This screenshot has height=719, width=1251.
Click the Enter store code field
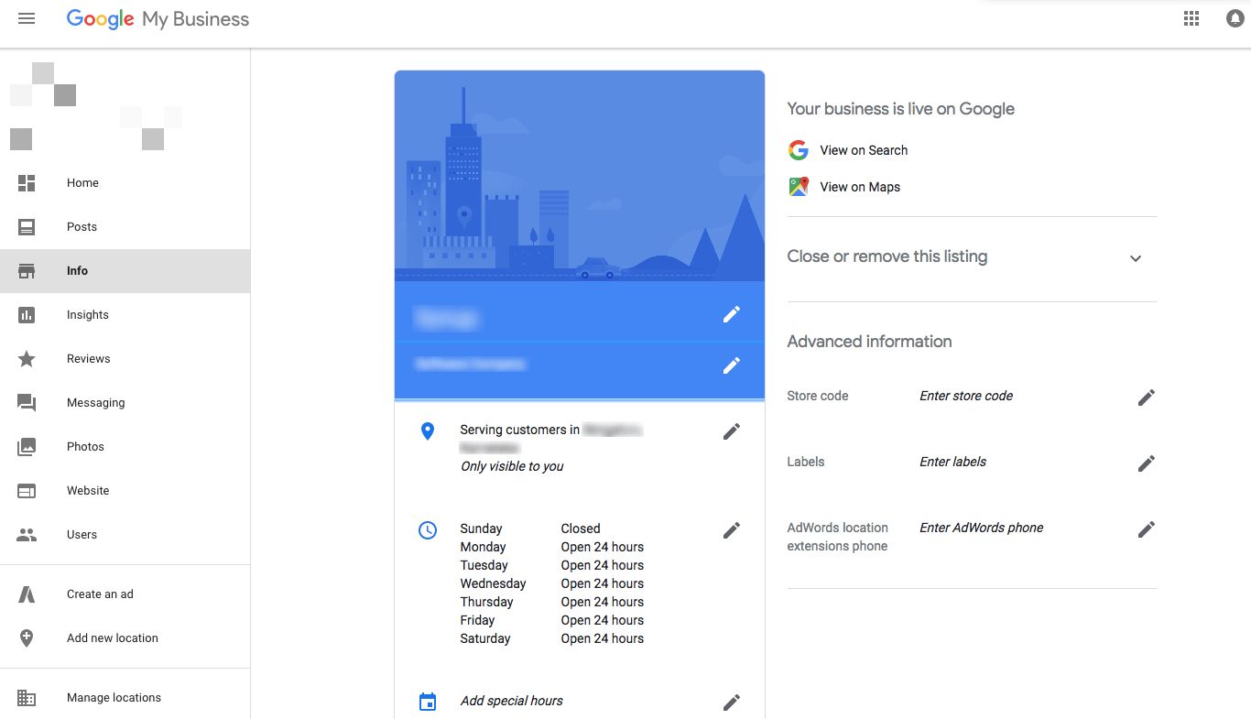click(966, 396)
